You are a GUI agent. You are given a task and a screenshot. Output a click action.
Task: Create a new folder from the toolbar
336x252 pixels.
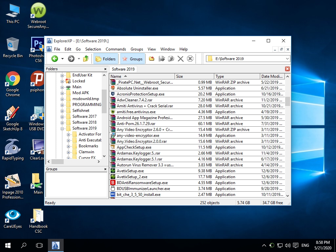[x=151, y=59]
